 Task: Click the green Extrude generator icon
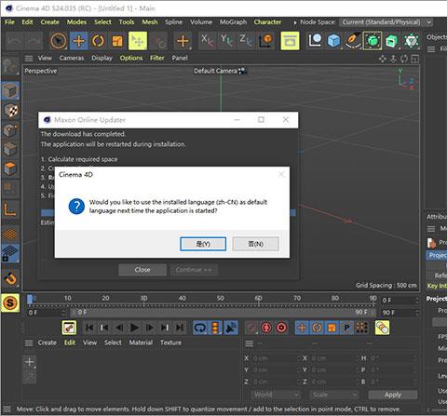[x=392, y=41]
